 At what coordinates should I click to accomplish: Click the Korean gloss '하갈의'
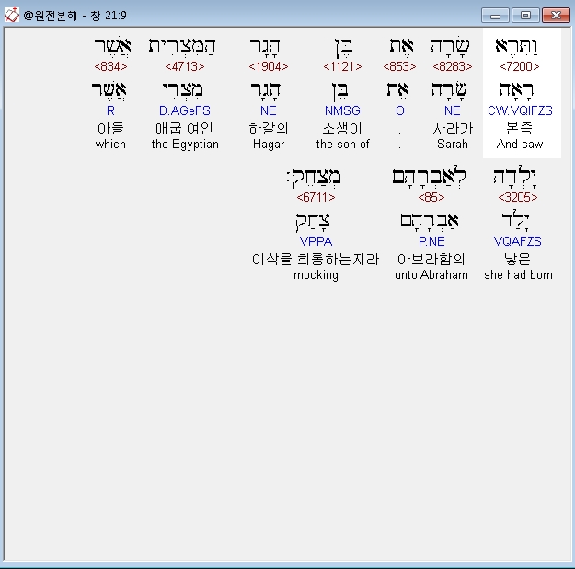pos(269,128)
